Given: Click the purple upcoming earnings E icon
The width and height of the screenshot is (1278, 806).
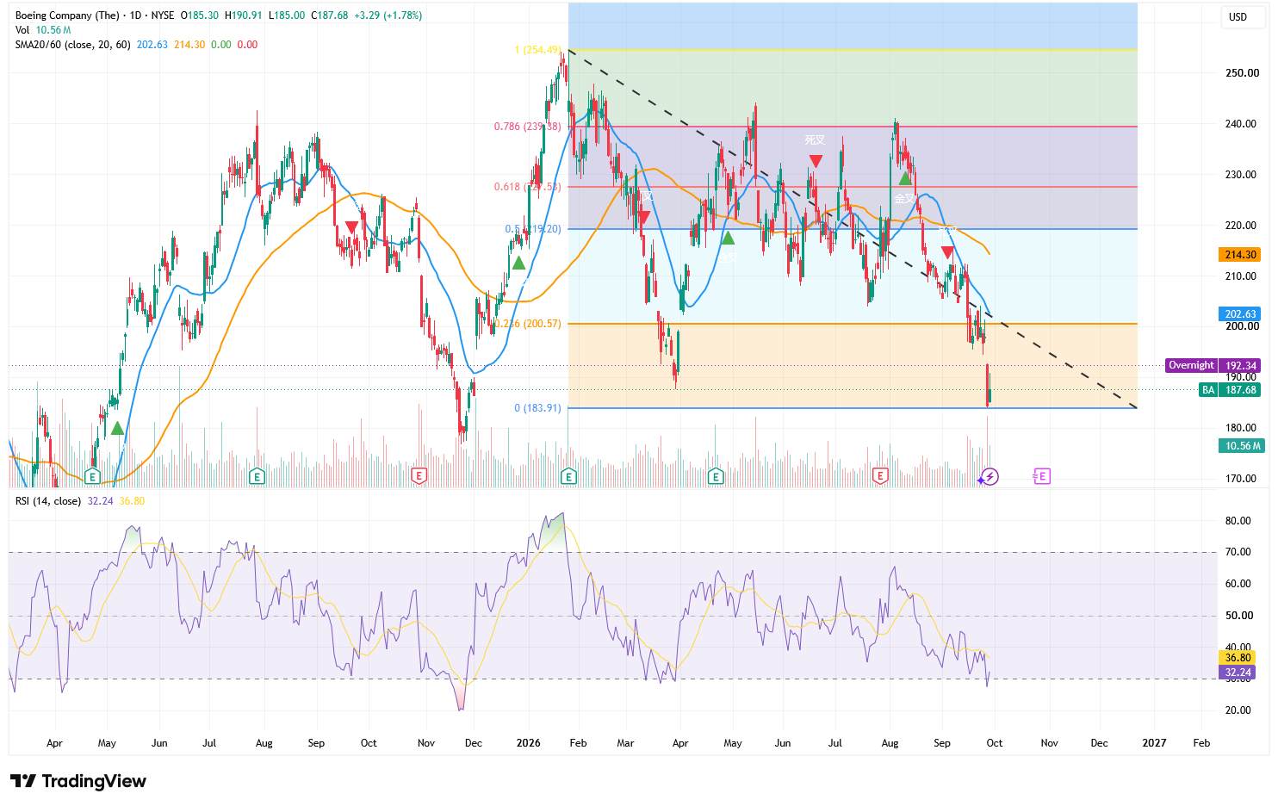Looking at the screenshot, I should click(1042, 476).
